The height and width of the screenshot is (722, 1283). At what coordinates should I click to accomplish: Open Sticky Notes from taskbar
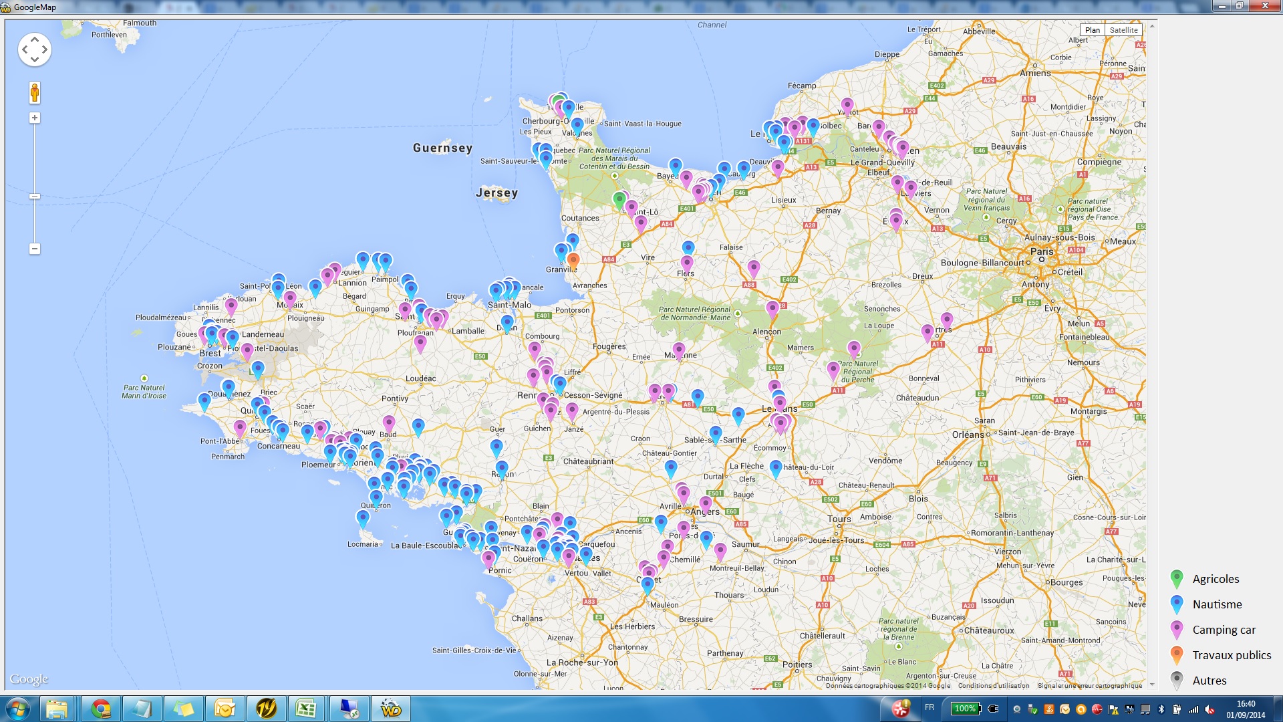183,709
